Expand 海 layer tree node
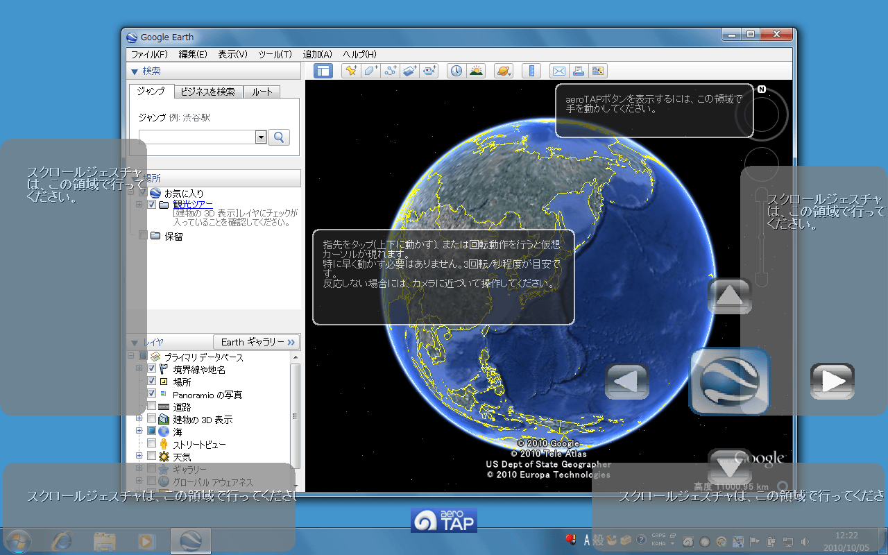 click(139, 432)
